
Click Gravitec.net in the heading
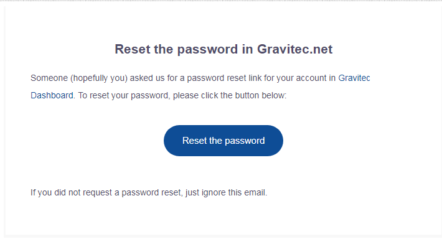pyautogui.click(x=295, y=49)
